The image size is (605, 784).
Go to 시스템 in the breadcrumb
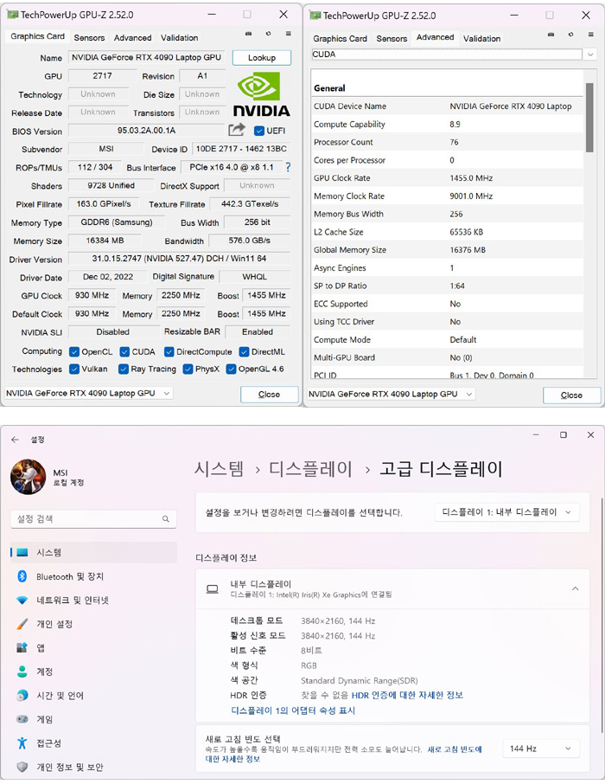tap(219, 469)
